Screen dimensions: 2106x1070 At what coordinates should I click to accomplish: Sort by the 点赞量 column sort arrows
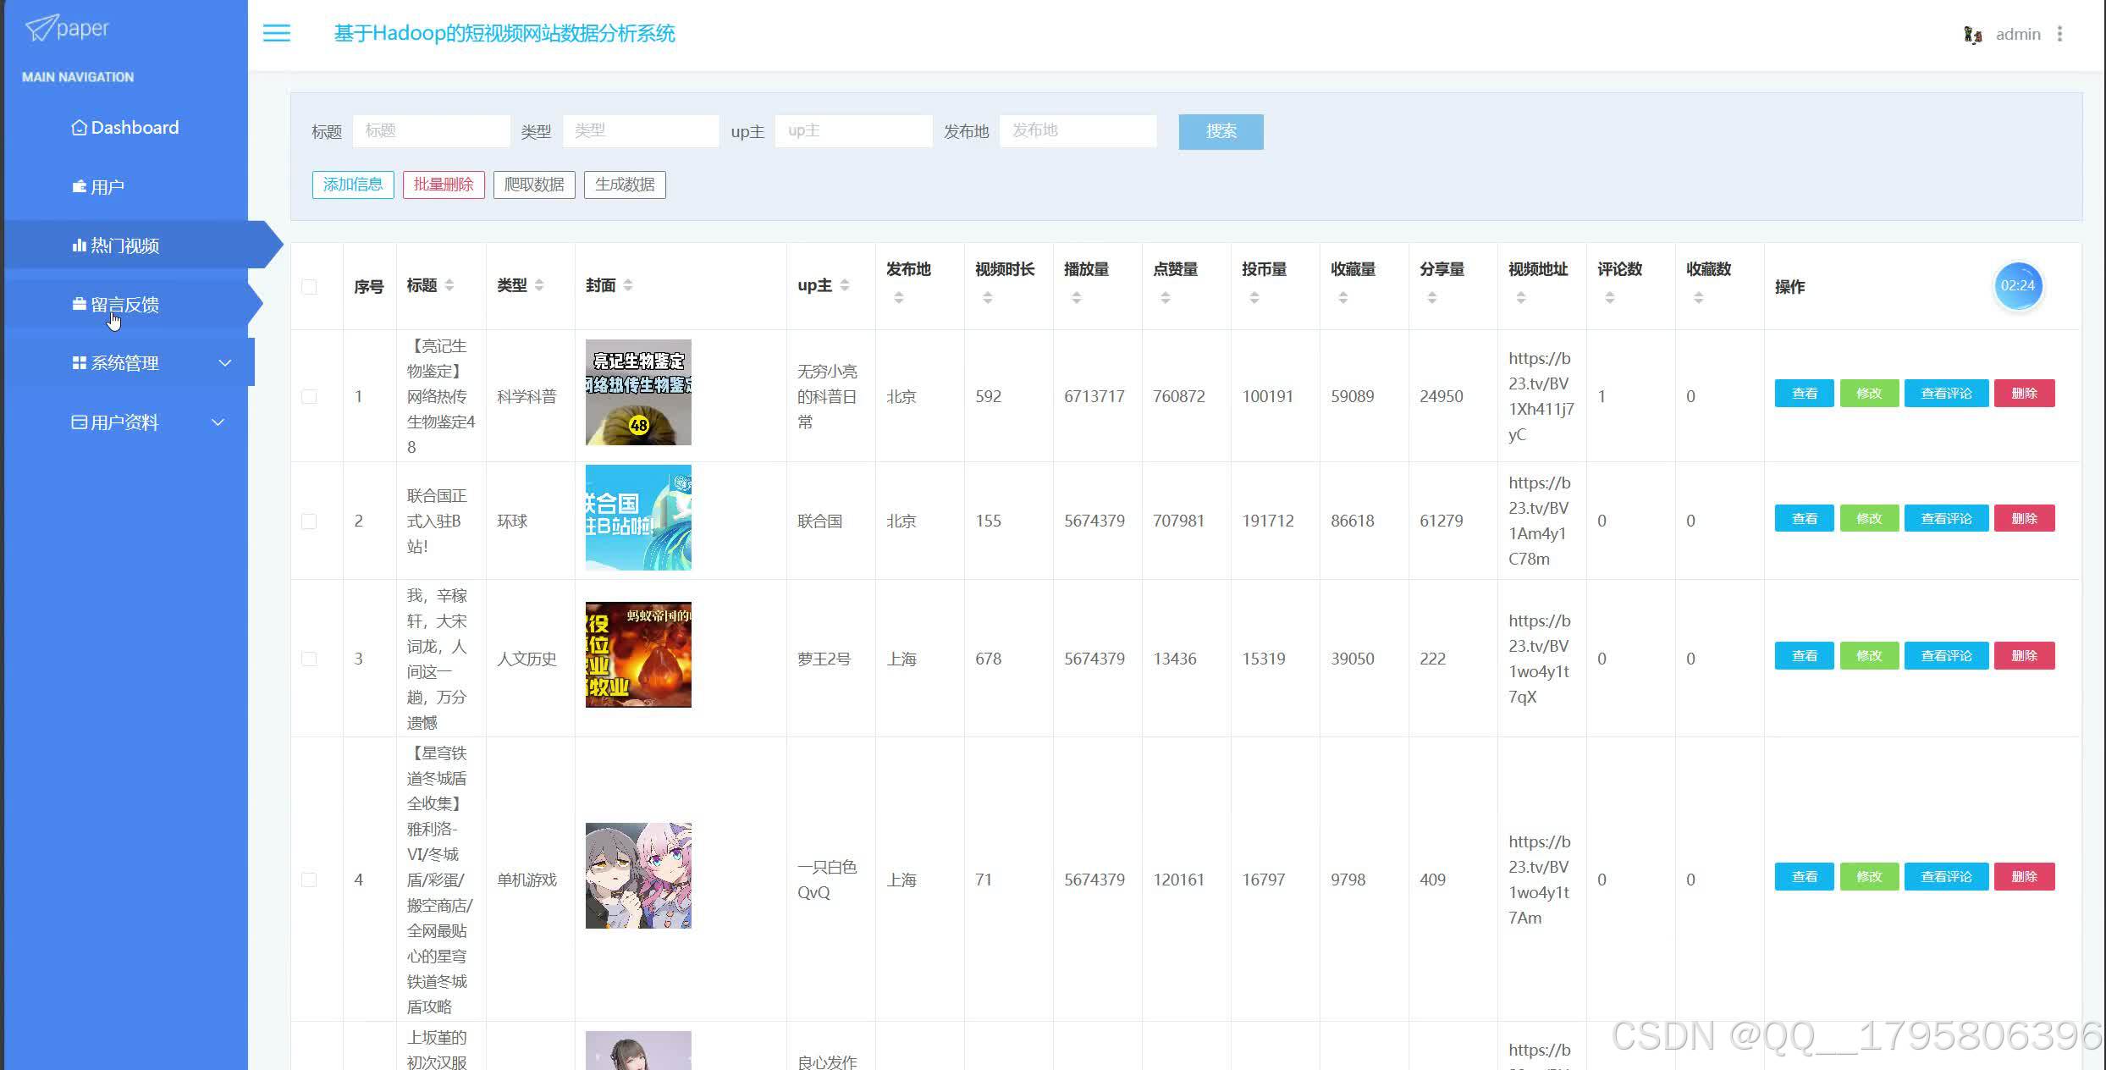tap(1165, 298)
